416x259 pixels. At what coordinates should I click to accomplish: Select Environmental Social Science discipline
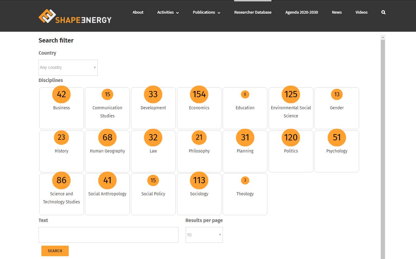(x=291, y=108)
